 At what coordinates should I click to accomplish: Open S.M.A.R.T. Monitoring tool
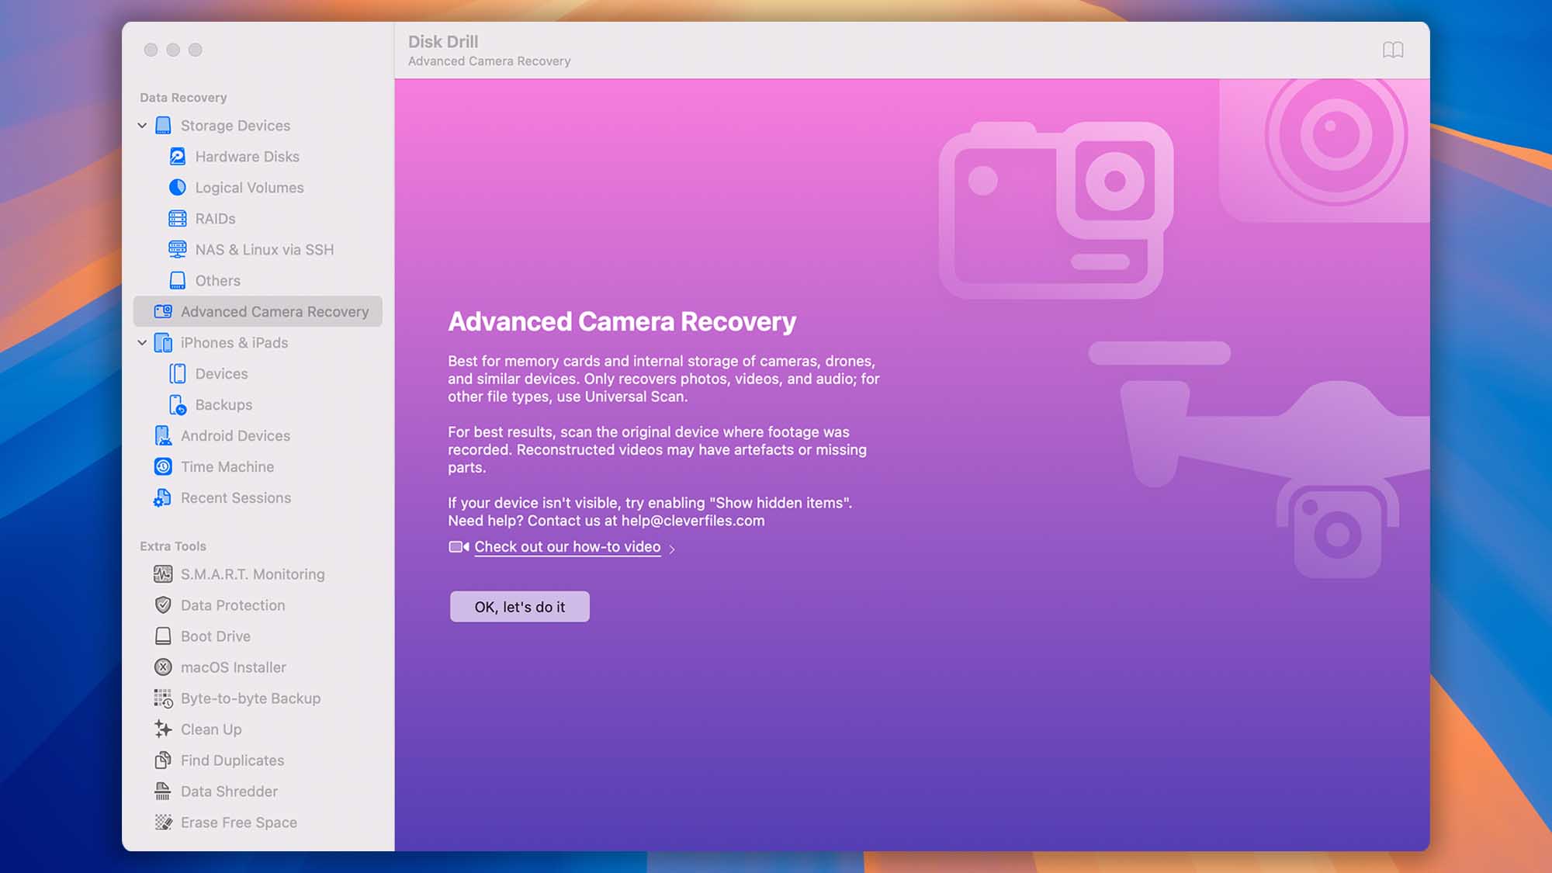tap(258, 574)
